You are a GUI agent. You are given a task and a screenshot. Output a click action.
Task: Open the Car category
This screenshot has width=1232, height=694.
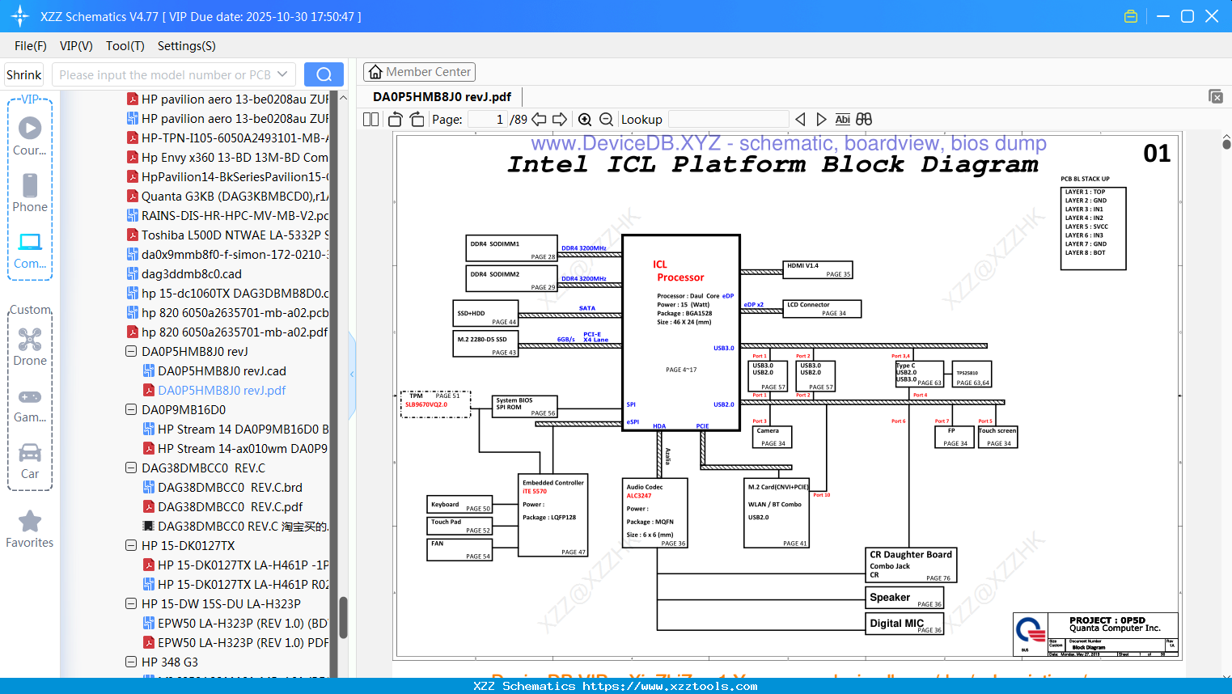pos(30,461)
